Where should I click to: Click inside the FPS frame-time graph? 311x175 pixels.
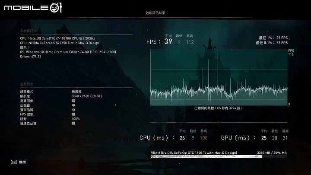(x=219, y=77)
